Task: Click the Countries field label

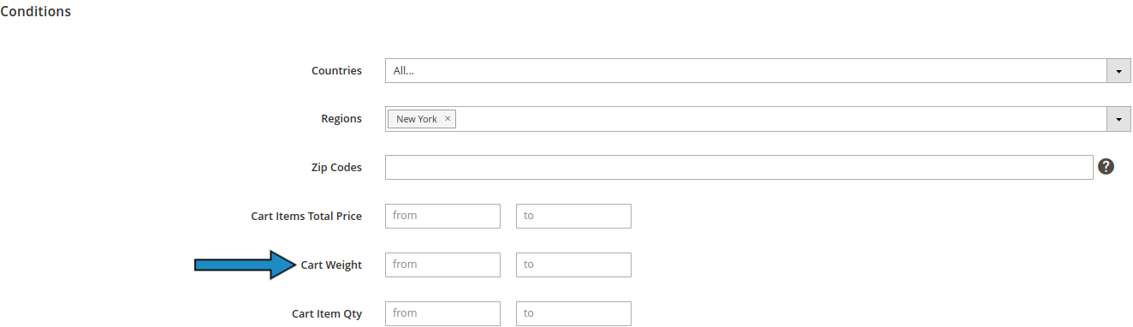Action: 336,71
